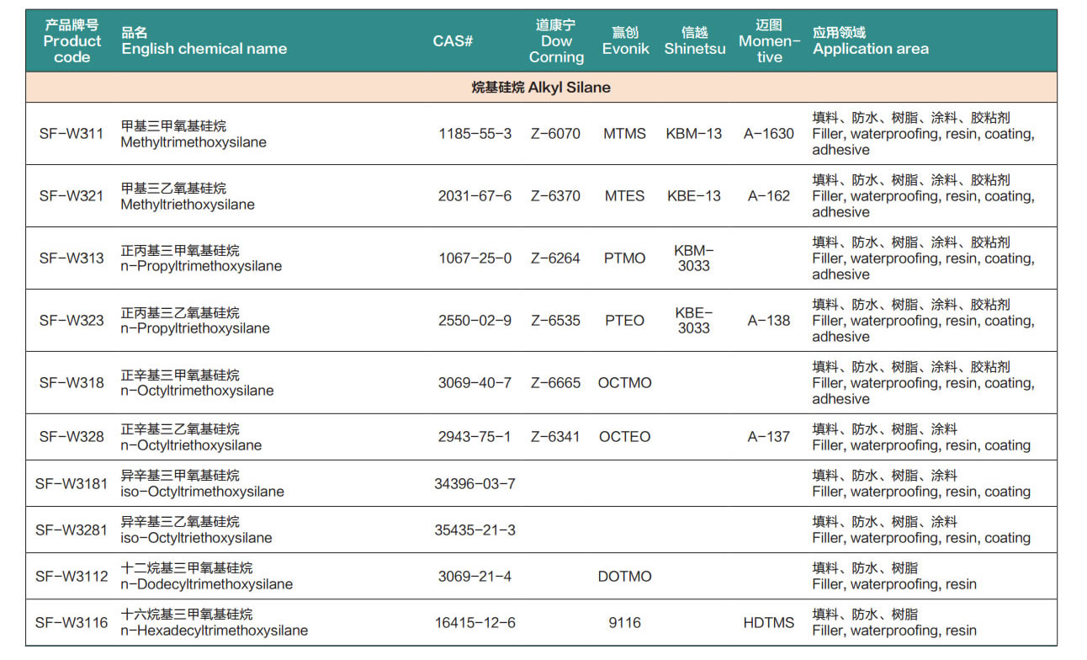Click the Application area column header

click(871, 41)
